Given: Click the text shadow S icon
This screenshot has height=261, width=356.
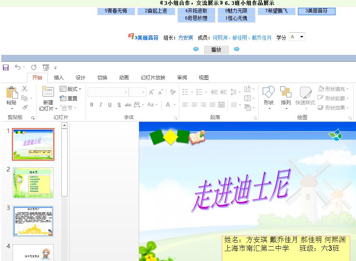Looking at the screenshot, I should [119, 105].
